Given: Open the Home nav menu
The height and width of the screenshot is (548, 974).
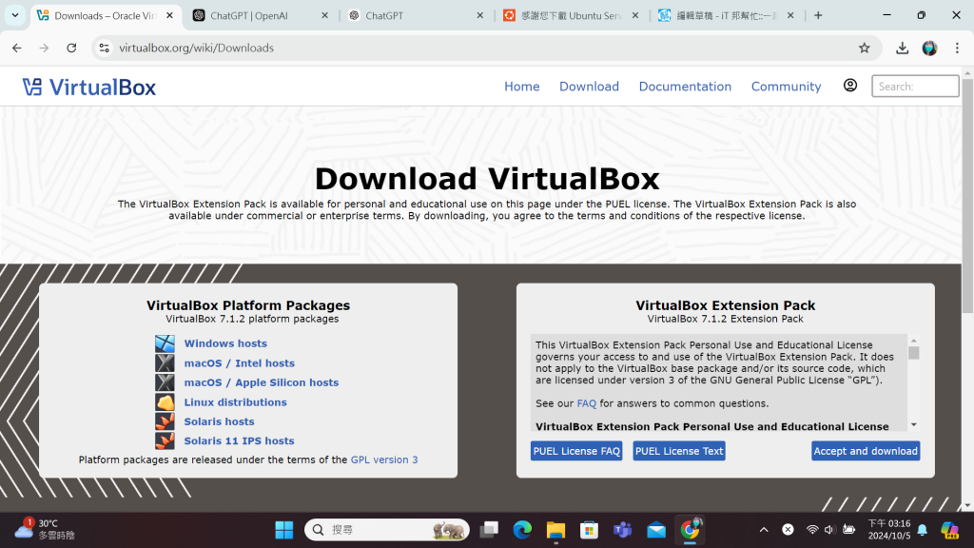Looking at the screenshot, I should pyautogui.click(x=522, y=87).
